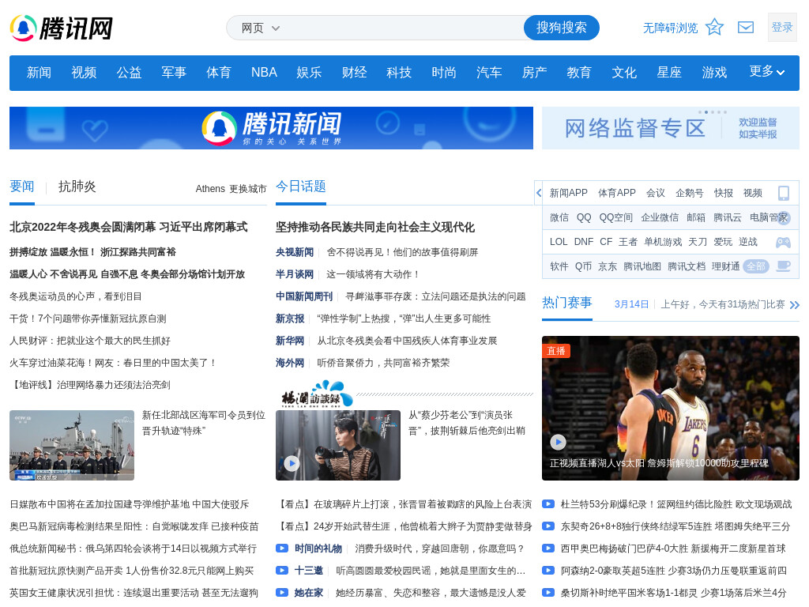Open 视频 in navigation bar

click(84, 72)
